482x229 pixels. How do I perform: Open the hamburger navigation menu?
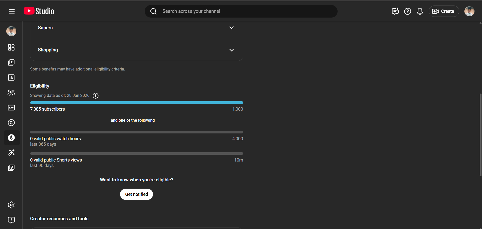coord(12,11)
